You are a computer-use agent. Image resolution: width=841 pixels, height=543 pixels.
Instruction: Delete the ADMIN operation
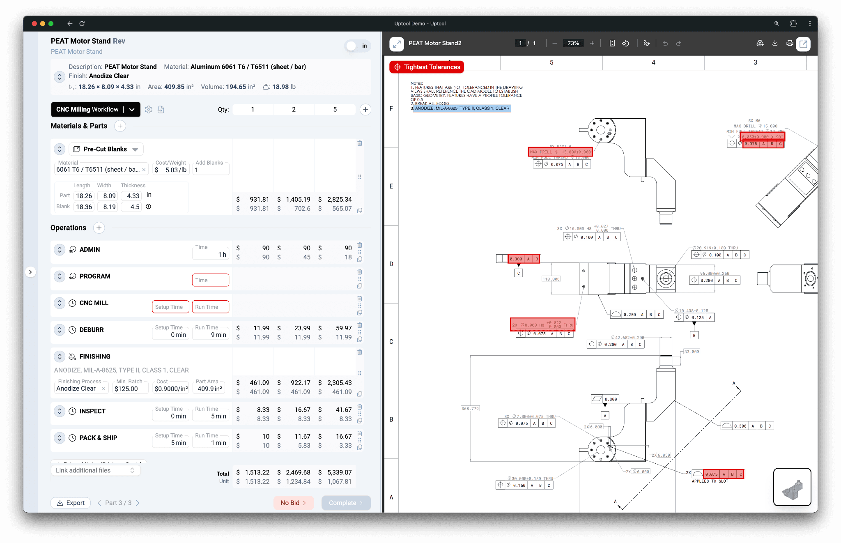click(x=360, y=245)
